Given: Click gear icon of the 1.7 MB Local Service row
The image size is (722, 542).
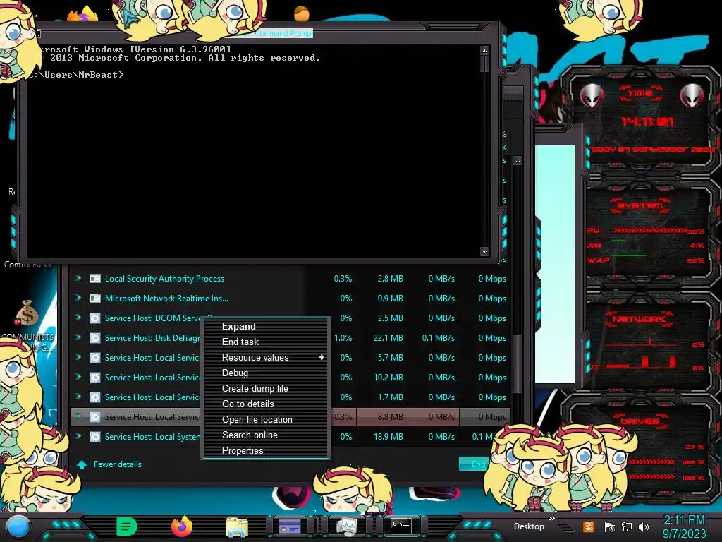Looking at the screenshot, I should pos(95,397).
